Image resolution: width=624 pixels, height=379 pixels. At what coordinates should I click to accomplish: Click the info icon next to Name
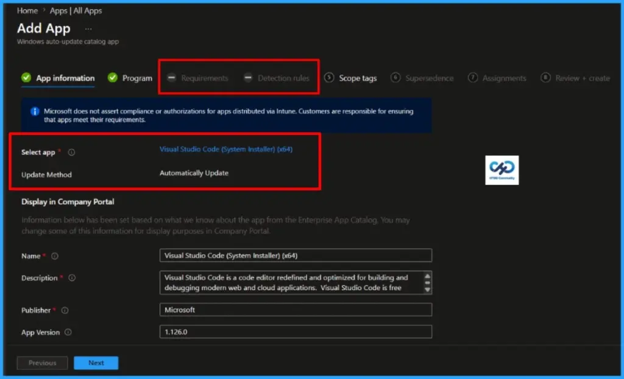coord(54,256)
